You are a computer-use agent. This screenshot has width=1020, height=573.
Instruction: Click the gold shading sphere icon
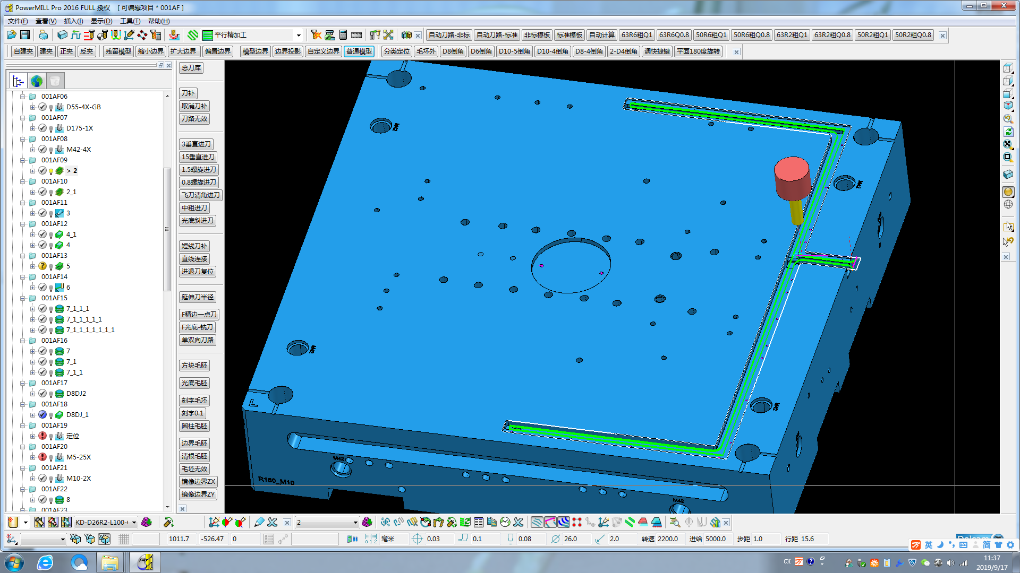pyautogui.click(x=1008, y=192)
